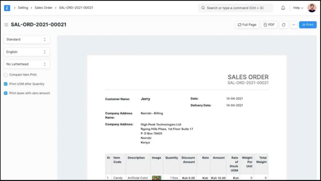The height and width of the screenshot is (181, 321).
Task: Click the candy item image thumbnail
Action: tap(156, 178)
